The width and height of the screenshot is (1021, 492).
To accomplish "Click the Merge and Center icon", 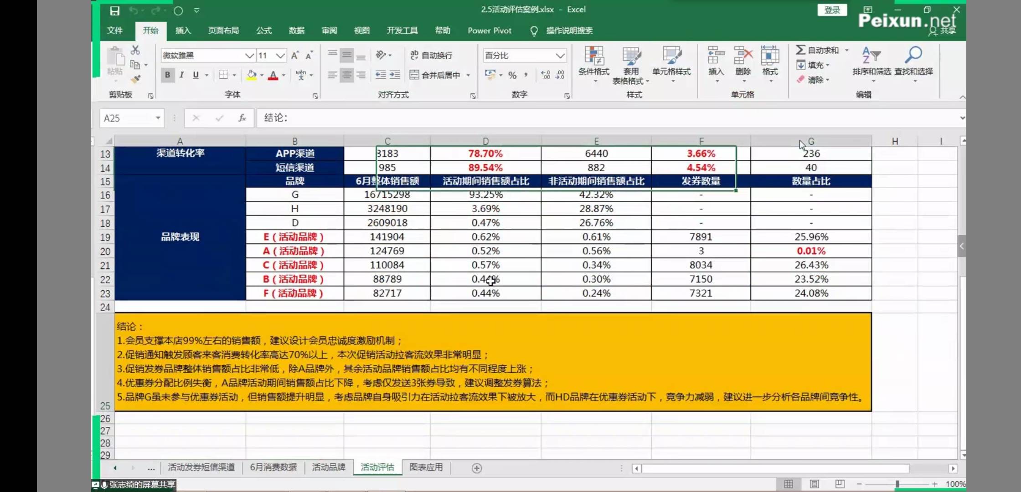I will 414,75.
